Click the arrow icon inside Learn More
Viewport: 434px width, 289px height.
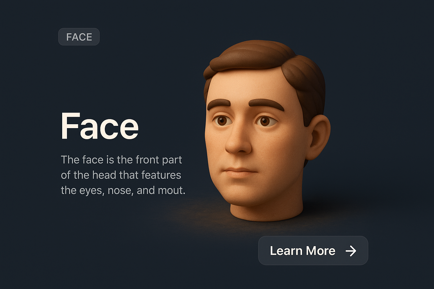pos(351,251)
